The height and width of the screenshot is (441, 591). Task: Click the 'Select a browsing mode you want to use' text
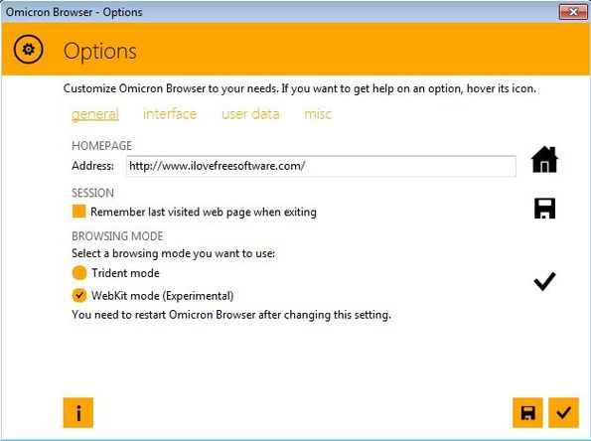point(173,253)
